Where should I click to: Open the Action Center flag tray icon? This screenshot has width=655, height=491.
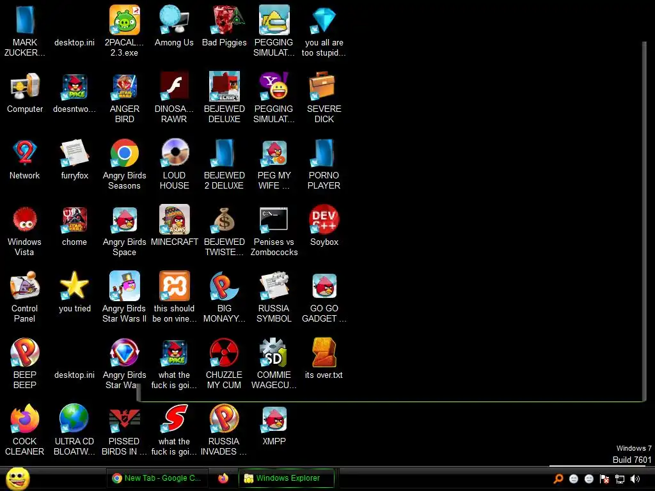604,479
